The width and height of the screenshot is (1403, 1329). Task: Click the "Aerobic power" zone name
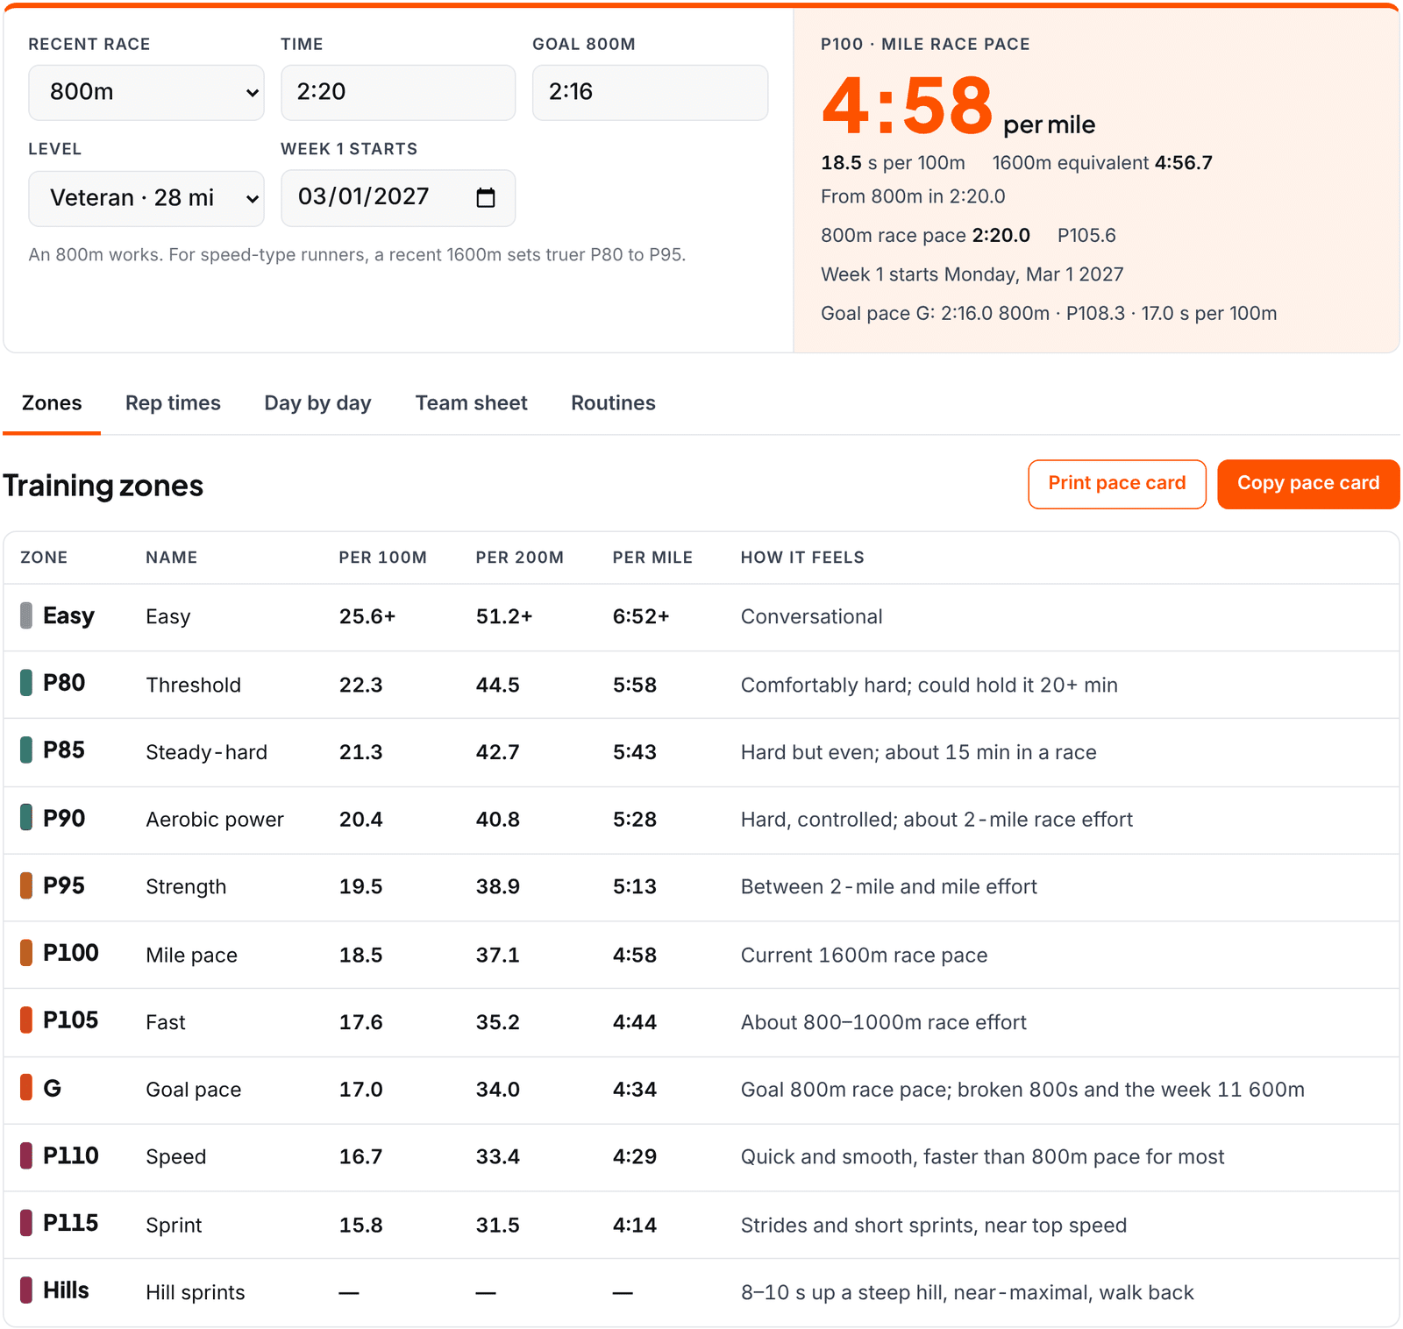[x=215, y=820]
